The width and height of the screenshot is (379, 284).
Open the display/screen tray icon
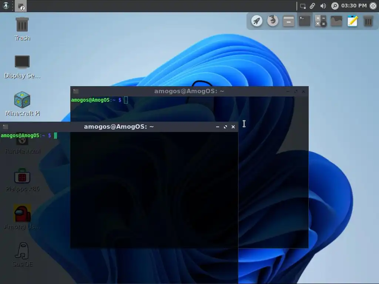click(x=303, y=6)
